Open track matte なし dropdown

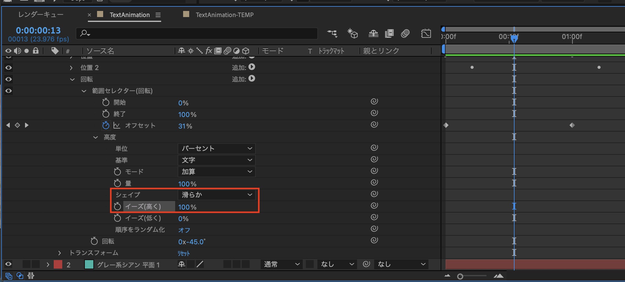click(x=337, y=264)
